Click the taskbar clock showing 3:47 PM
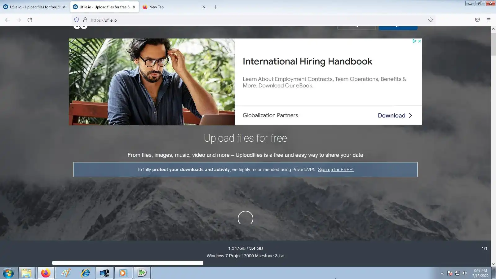 (x=480, y=273)
